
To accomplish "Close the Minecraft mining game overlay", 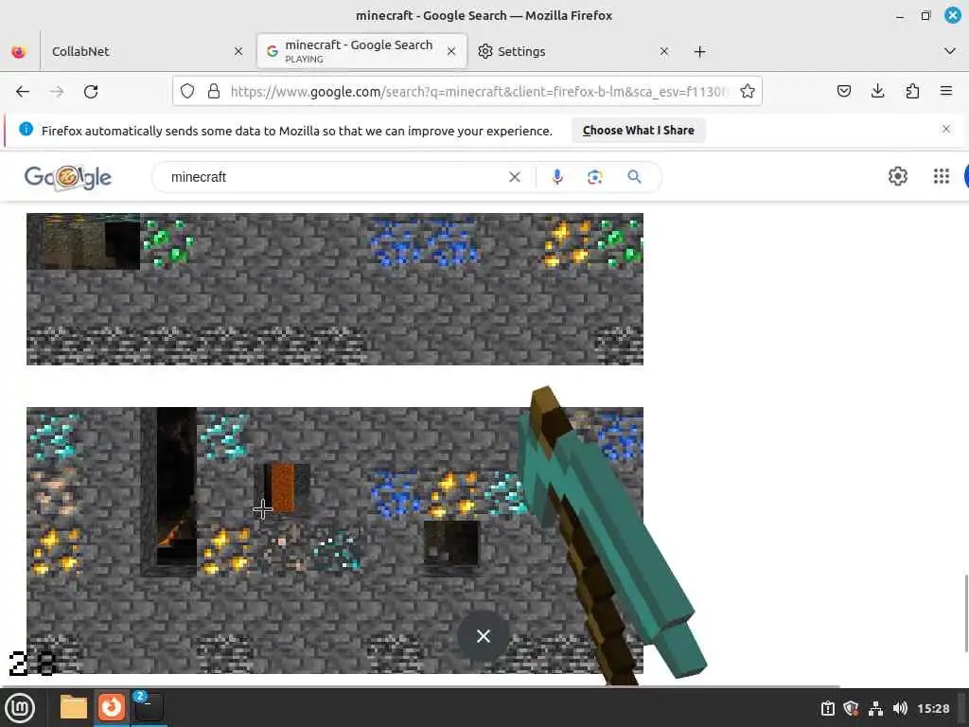I will coord(484,636).
